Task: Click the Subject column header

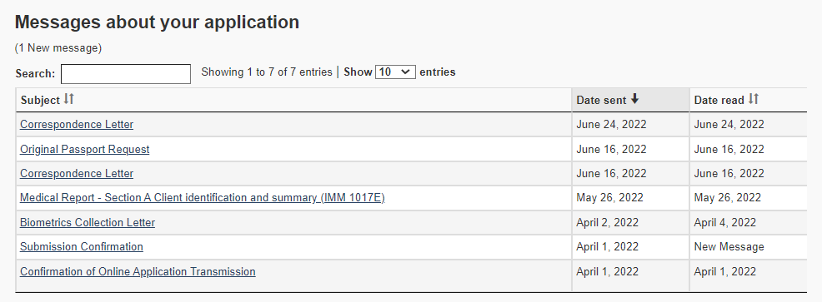Action: (x=293, y=100)
